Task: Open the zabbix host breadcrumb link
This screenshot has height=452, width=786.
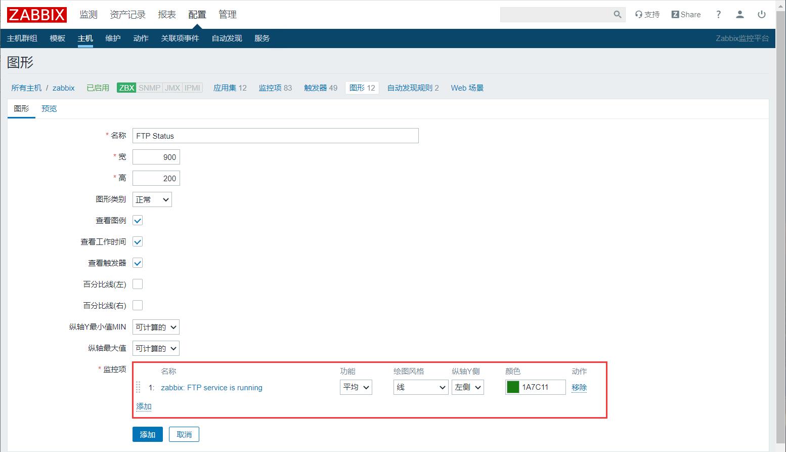Action: 64,88
